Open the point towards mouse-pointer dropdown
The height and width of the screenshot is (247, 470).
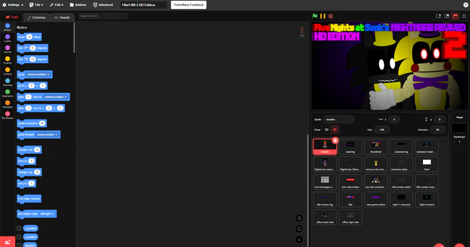point(47,134)
